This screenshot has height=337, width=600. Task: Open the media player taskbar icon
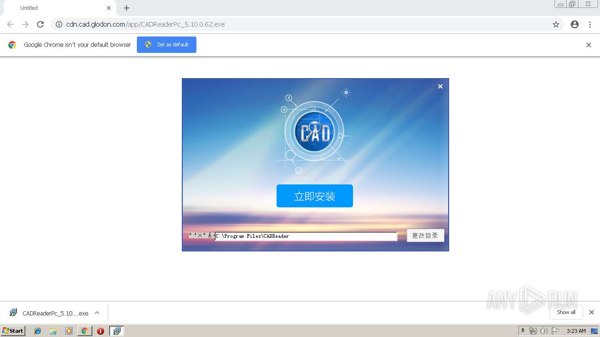pyautogui.click(x=69, y=331)
